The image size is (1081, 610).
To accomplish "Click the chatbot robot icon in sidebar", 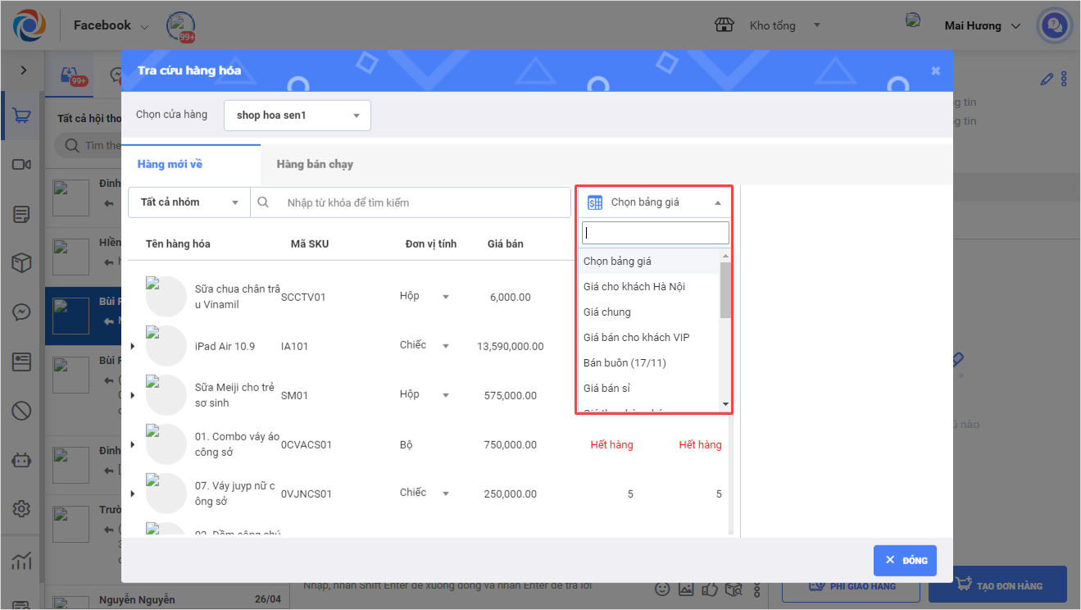I will pyautogui.click(x=21, y=460).
